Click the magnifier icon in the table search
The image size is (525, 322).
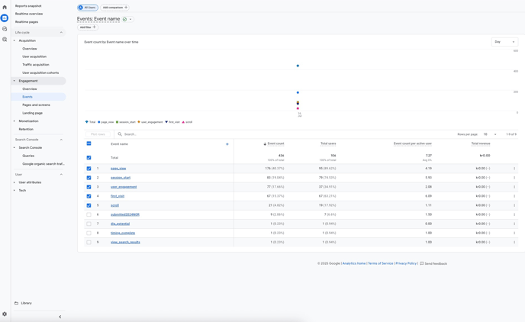point(120,134)
